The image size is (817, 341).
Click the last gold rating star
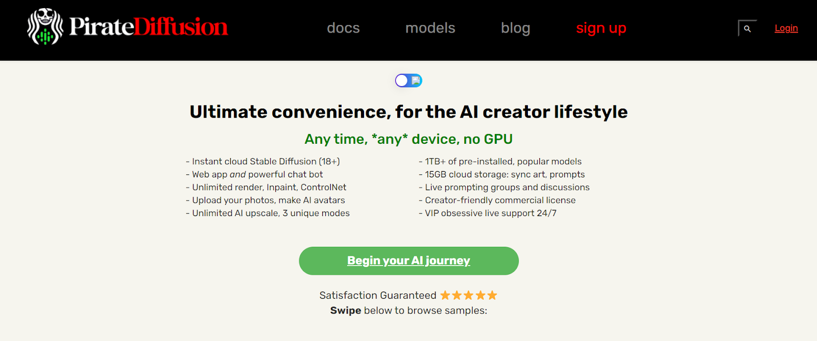(x=492, y=295)
